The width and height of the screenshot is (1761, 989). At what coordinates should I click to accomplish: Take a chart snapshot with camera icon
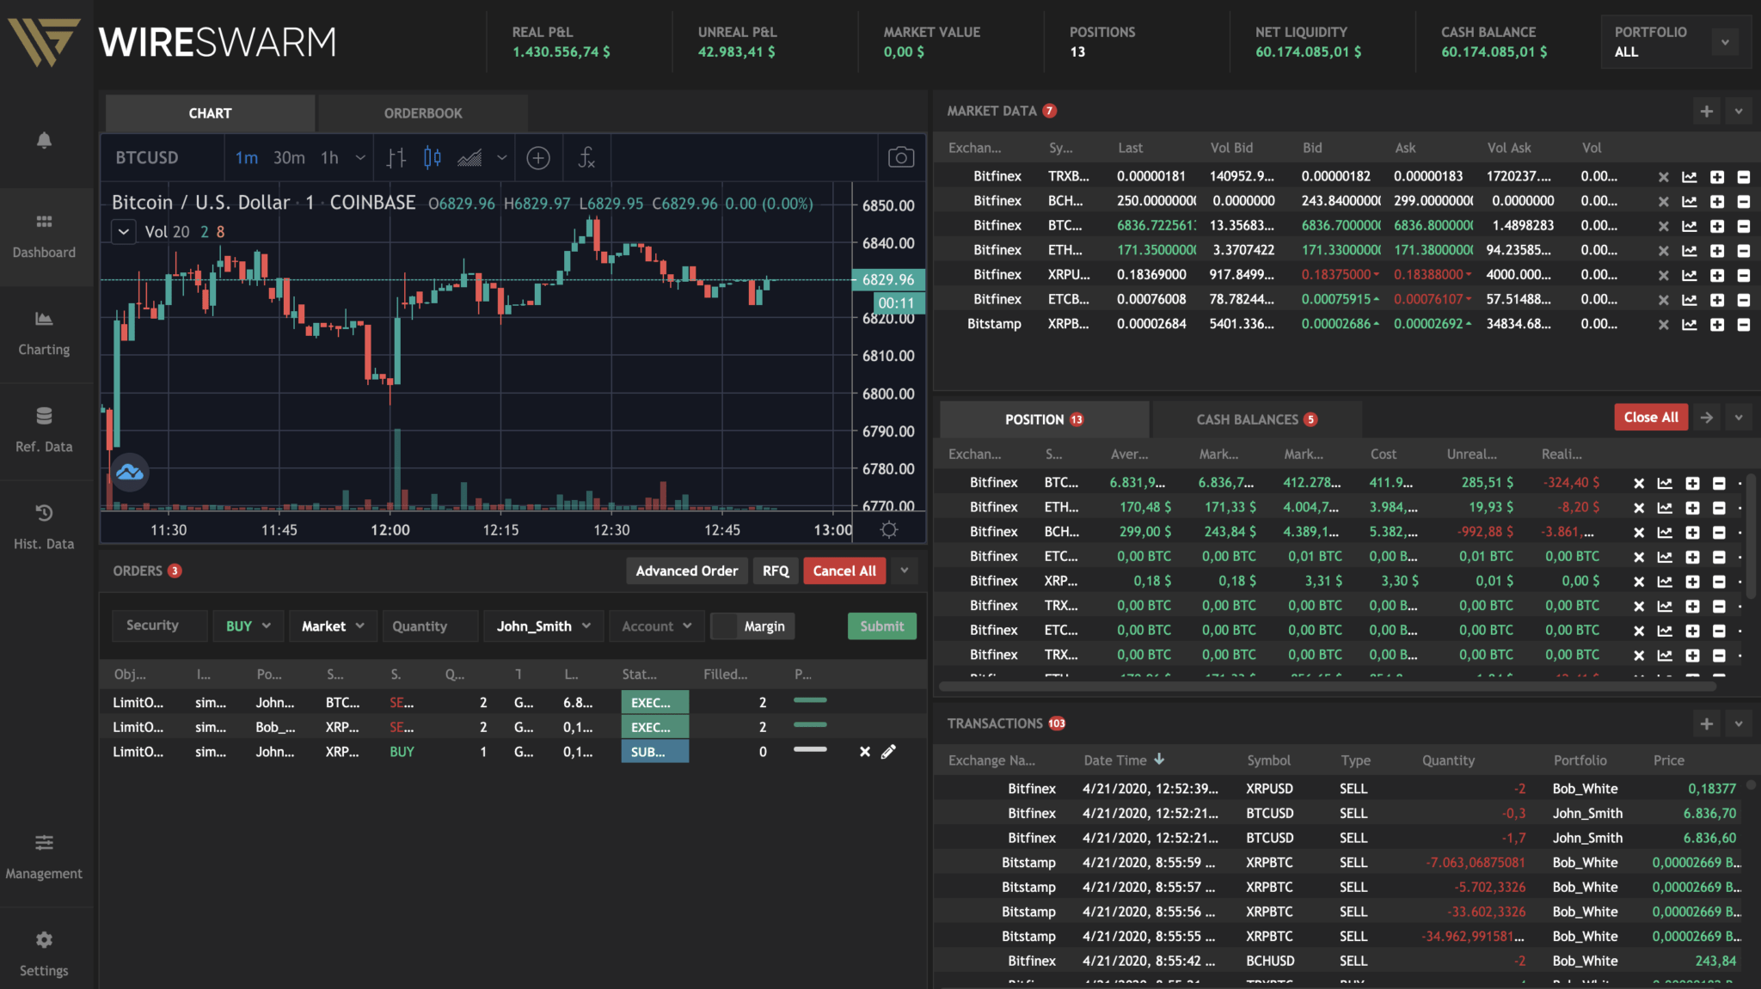pyautogui.click(x=900, y=157)
